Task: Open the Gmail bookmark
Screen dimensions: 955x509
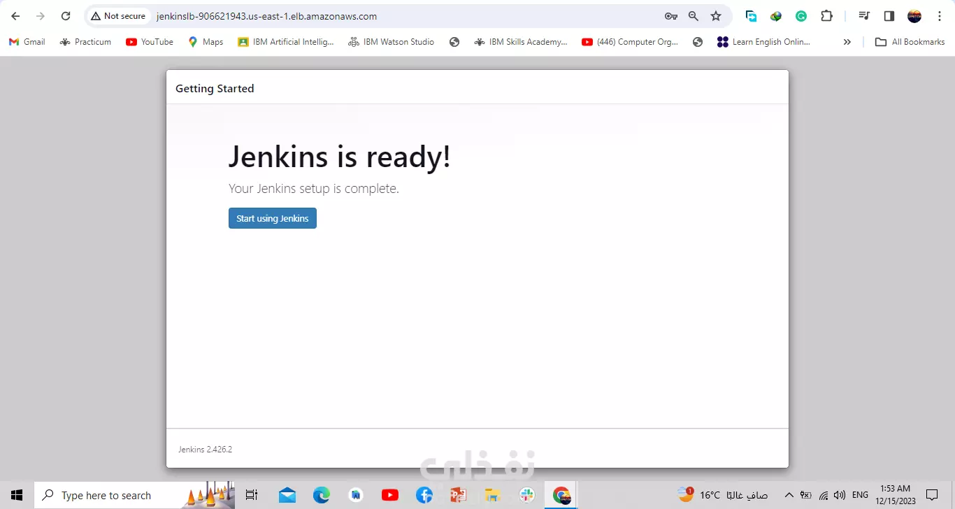Action: coord(26,42)
